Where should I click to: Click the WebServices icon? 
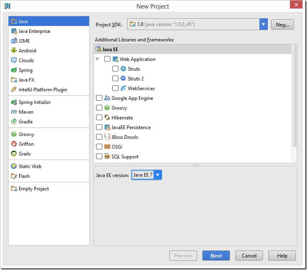(x=123, y=88)
